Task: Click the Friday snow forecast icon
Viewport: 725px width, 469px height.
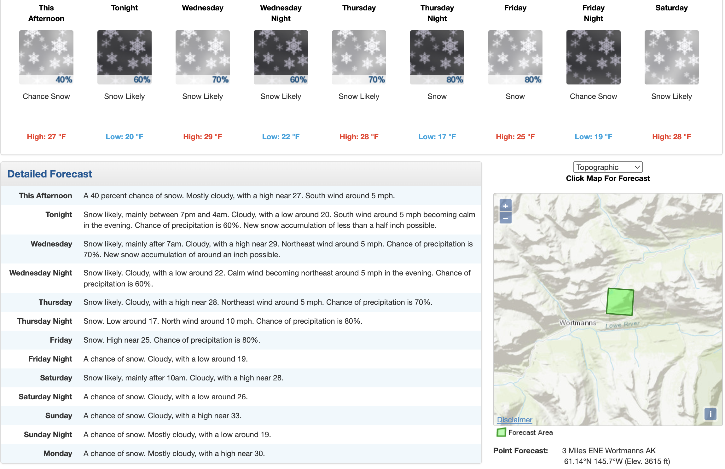Action: [x=515, y=57]
